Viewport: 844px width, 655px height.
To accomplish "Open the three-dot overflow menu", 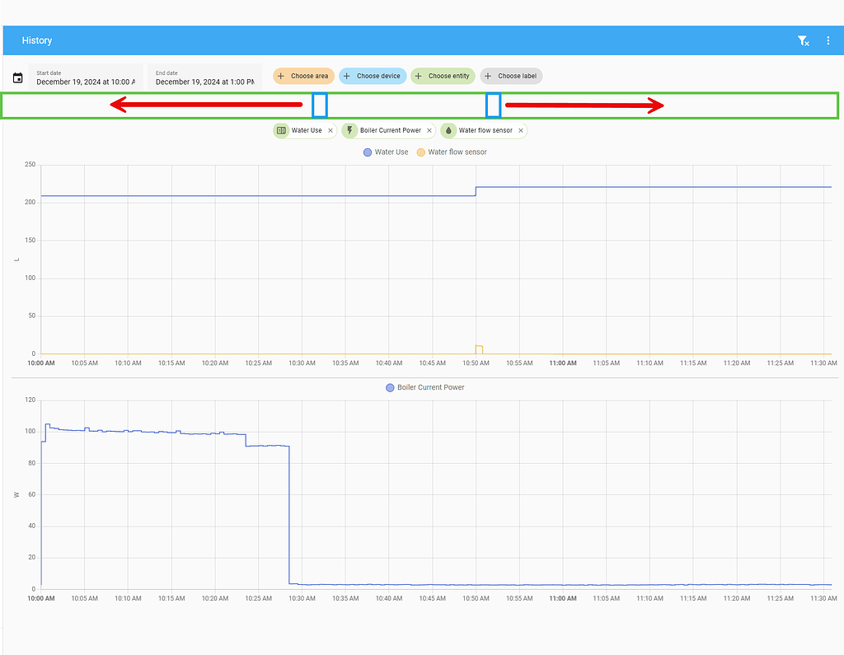I will coord(828,40).
